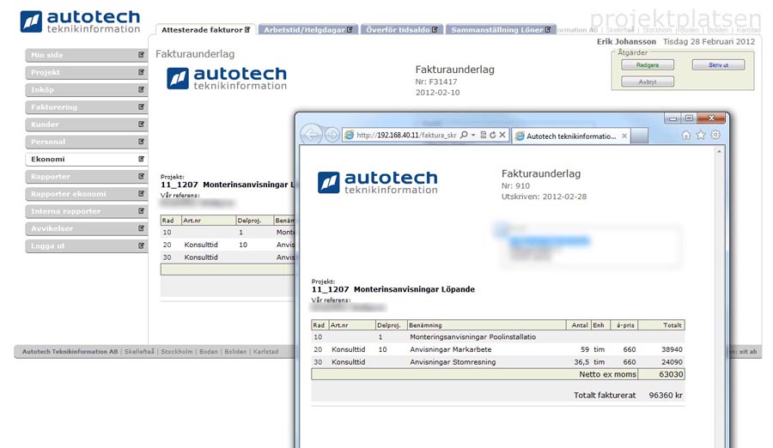The width and height of the screenshot is (773, 448).
Task: Click the stop icon in address bar
Action: click(502, 135)
